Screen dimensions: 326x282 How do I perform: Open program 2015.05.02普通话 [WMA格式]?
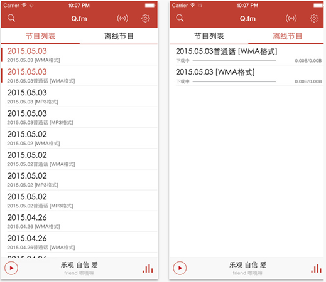[x=79, y=159]
